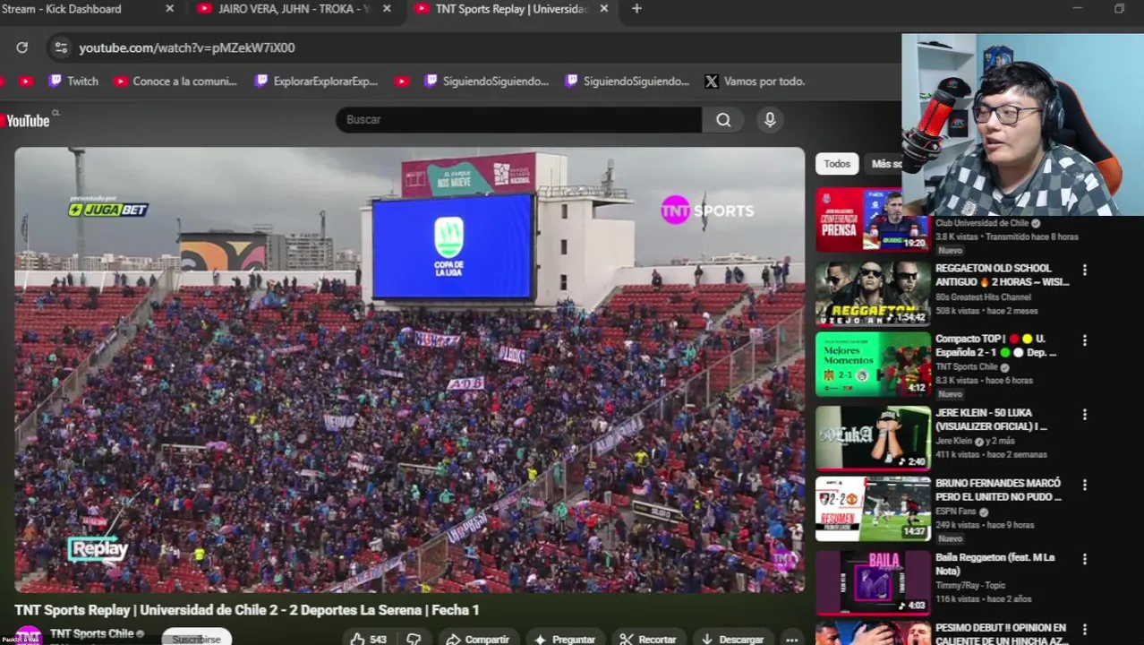Select the TNT Sports Replay browser tab
Viewport: 1144px width, 645px height.
pos(510,9)
